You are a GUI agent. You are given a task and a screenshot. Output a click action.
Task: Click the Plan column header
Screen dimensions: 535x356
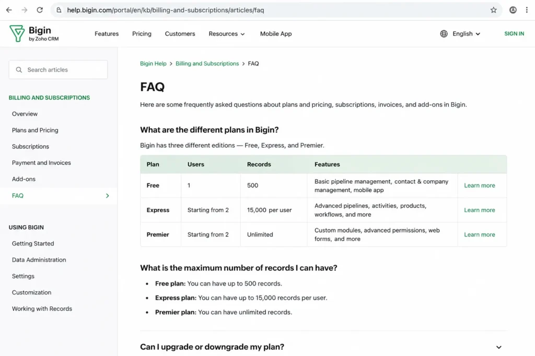pos(153,164)
